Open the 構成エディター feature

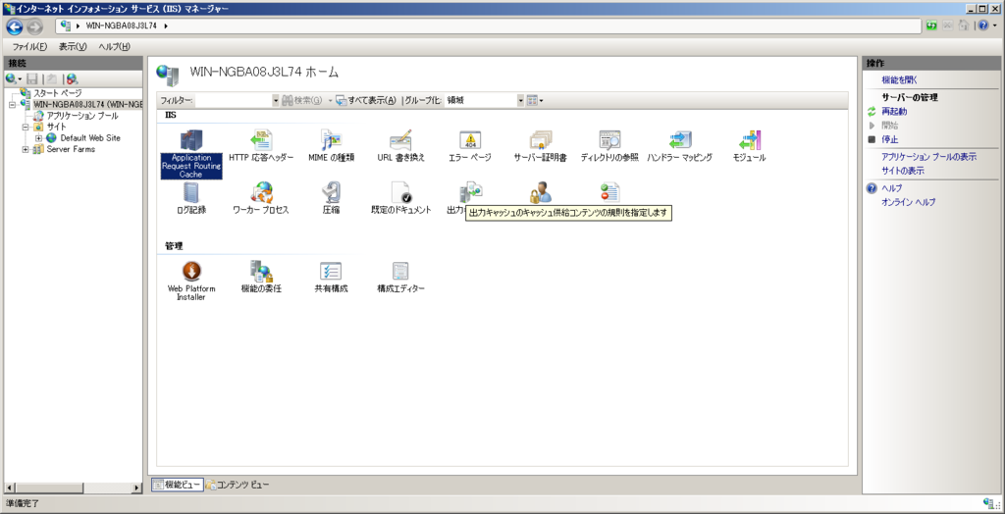(x=400, y=273)
